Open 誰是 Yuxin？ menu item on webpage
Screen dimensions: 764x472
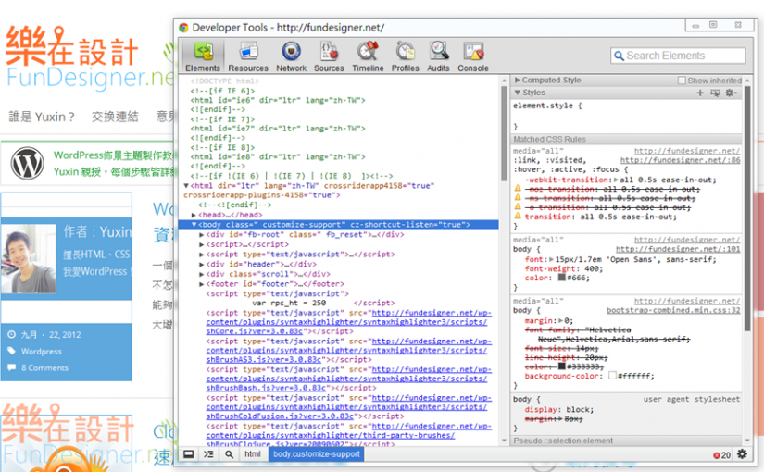pyautogui.click(x=42, y=117)
